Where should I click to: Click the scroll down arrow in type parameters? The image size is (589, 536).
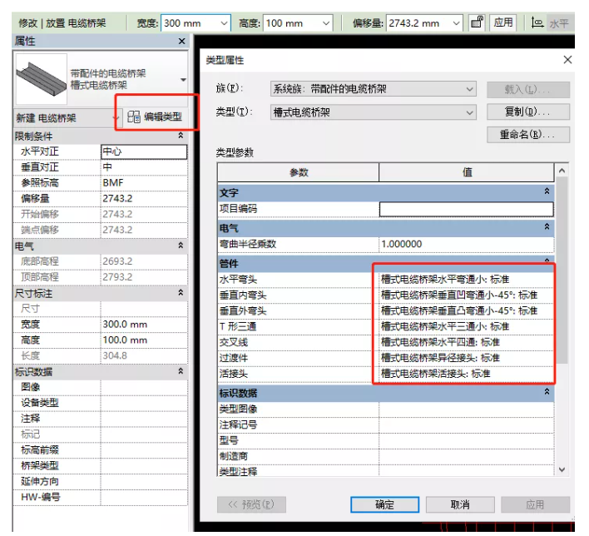(562, 469)
